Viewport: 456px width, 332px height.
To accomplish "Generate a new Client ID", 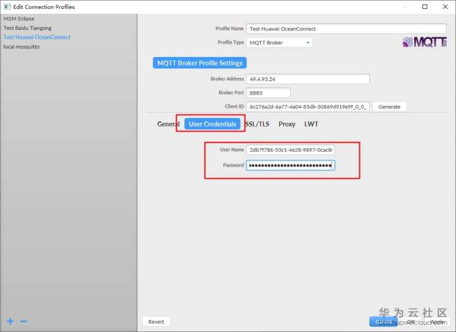I will 389,107.
